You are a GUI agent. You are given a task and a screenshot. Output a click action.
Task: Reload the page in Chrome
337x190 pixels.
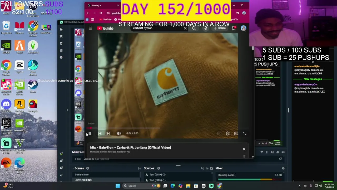[x=101, y=13]
